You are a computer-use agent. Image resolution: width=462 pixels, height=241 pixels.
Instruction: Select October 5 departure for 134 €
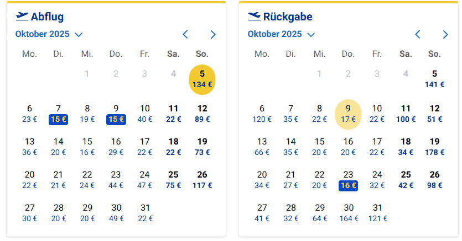point(203,79)
